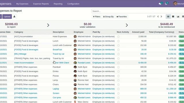
Task: Click Ronnie Hart avatar in Lamp row
Action: click(x=75, y=80)
